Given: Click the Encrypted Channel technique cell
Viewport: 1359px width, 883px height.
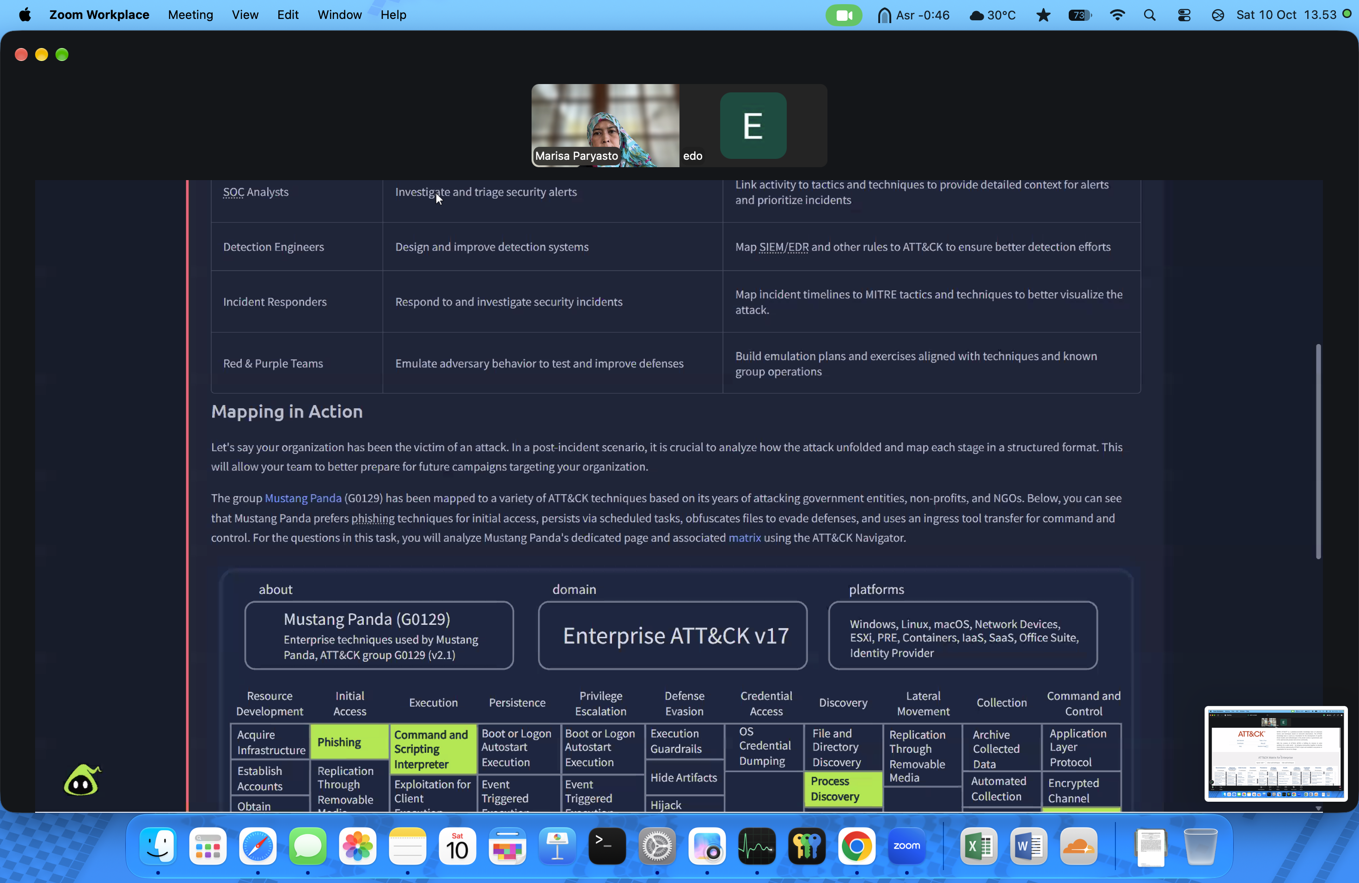Looking at the screenshot, I should pos(1081,790).
